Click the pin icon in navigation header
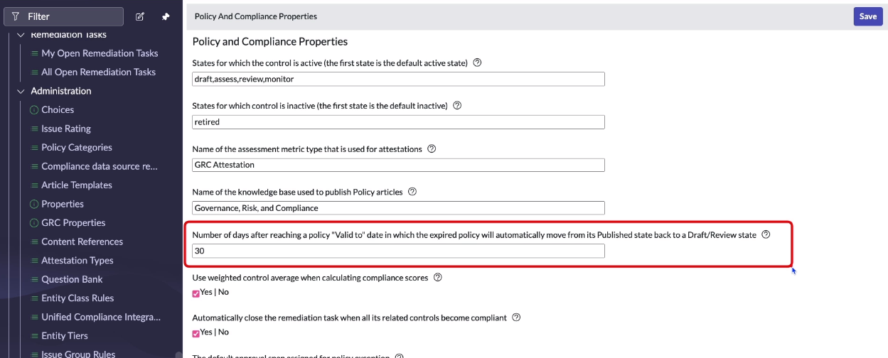The image size is (888, 358). click(x=166, y=16)
